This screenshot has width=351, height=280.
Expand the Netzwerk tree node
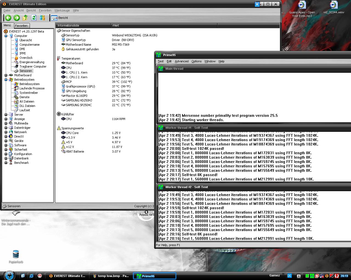6,132
